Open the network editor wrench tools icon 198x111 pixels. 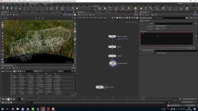click(x=112, y=18)
